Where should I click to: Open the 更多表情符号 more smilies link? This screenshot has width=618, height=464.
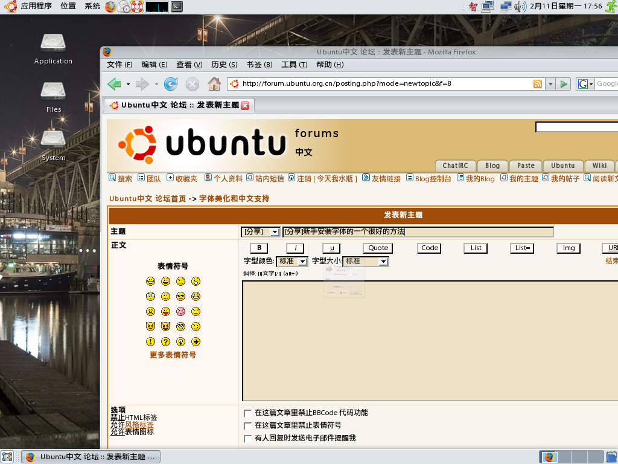point(173,355)
